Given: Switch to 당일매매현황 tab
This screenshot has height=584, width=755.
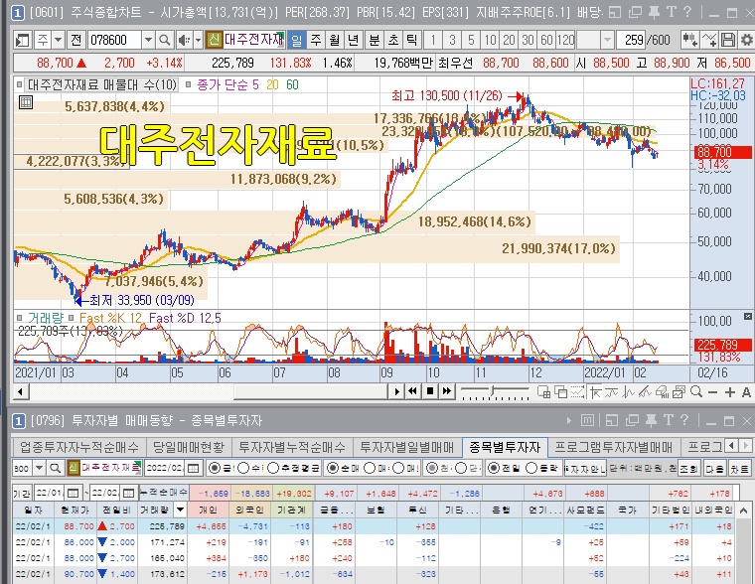Looking at the screenshot, I should [189, 447].
